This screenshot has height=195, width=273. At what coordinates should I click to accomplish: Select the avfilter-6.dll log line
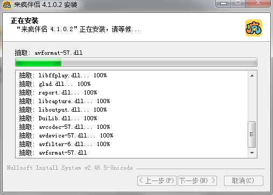[65, 144]
